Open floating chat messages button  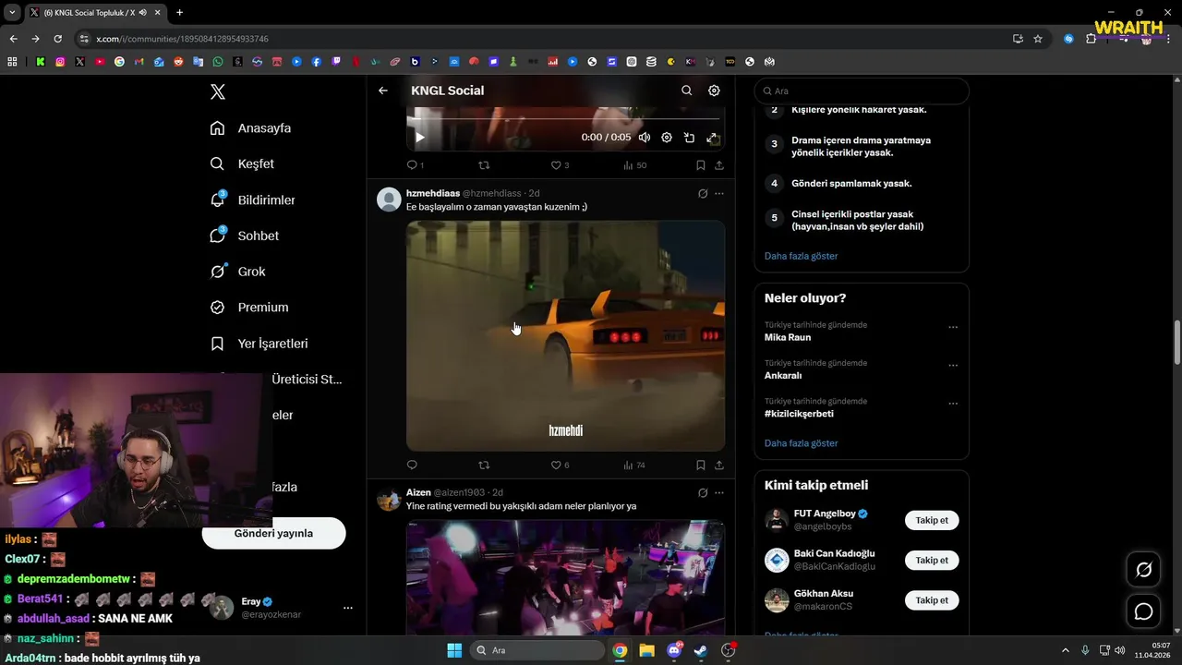tap(1144, 611)
